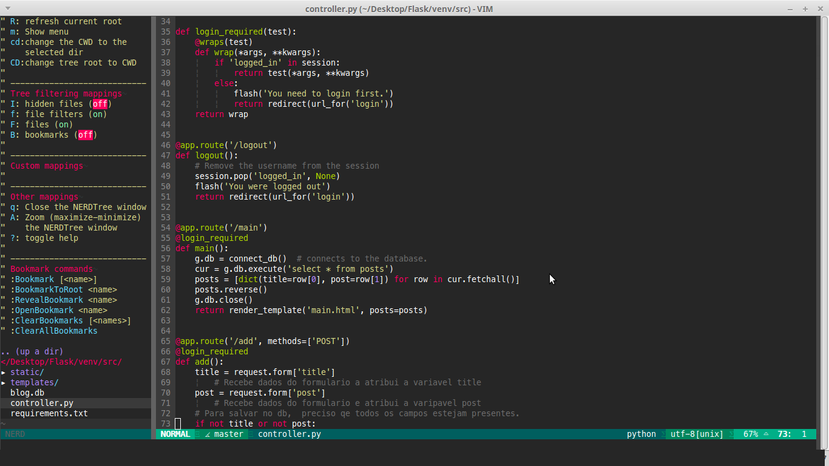Click the 'm: Show menu' help line

pyautogui.click(x=35, y=32)
